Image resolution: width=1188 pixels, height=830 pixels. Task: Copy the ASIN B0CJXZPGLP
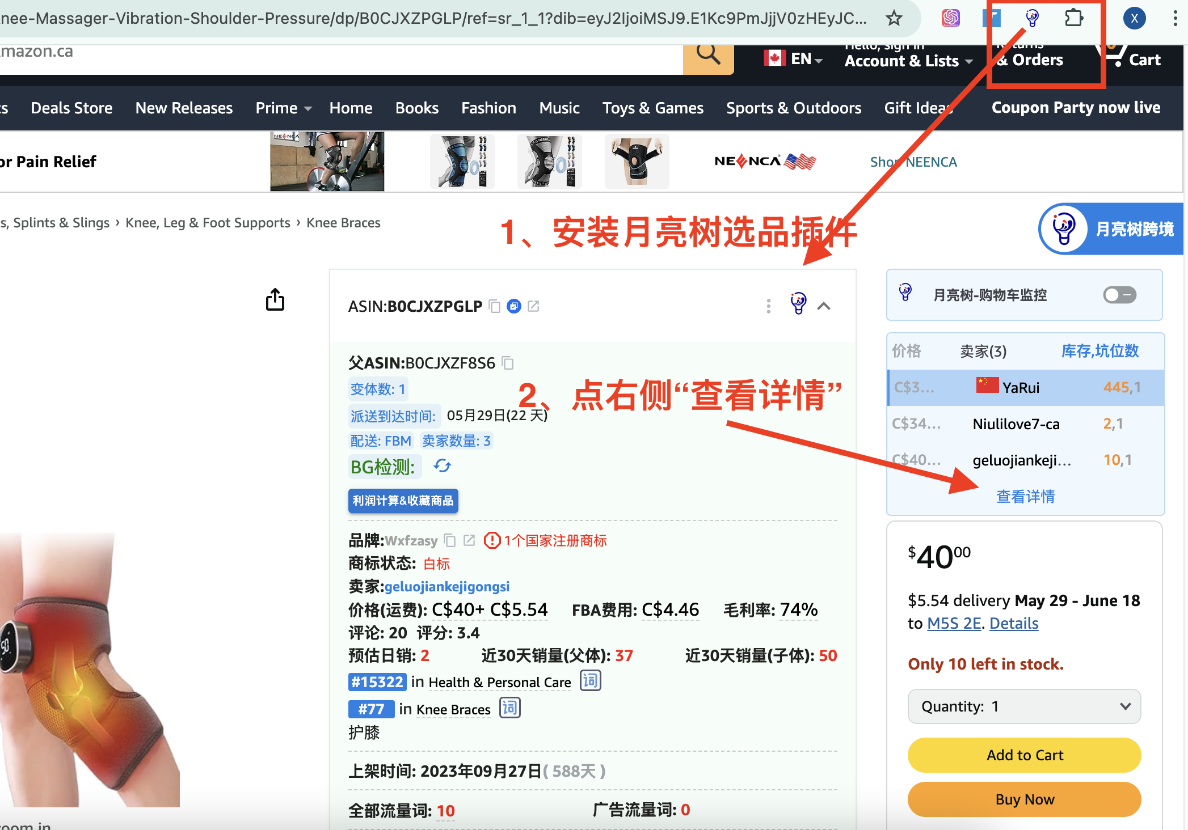coord(495,307)
